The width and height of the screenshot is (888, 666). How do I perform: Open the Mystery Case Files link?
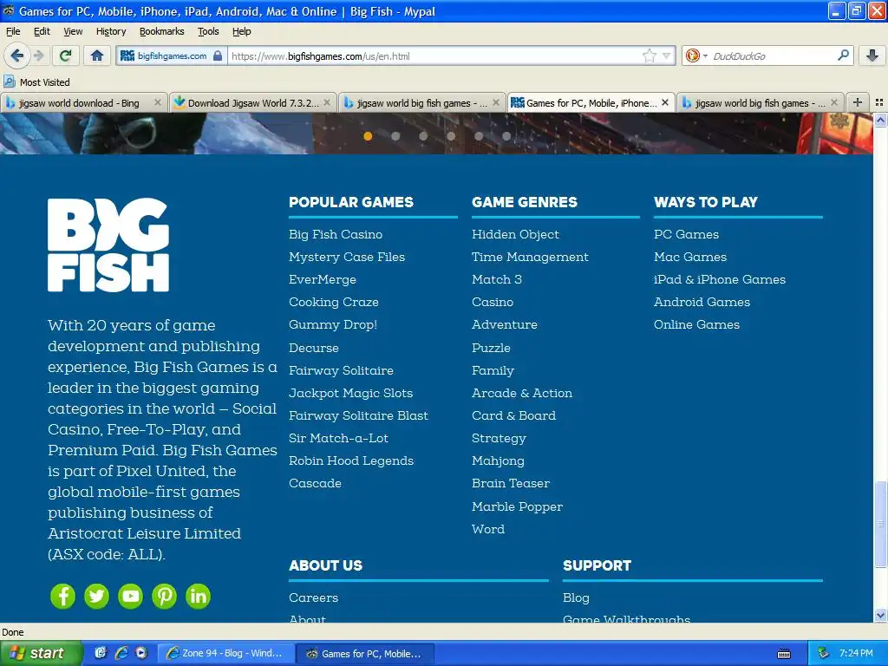pyautogui.click(x=347, y=257)
